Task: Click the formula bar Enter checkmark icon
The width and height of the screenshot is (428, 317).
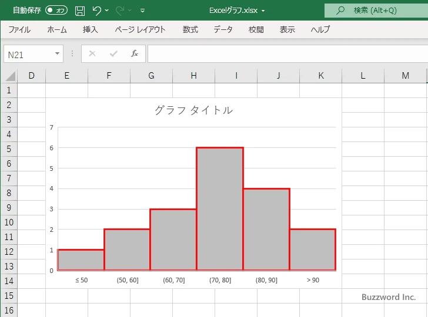Action: tap(113, 53)
